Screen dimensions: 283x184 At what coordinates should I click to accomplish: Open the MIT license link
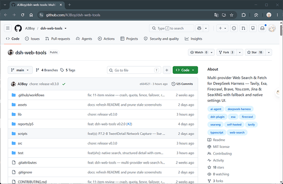tap(219, 147)
